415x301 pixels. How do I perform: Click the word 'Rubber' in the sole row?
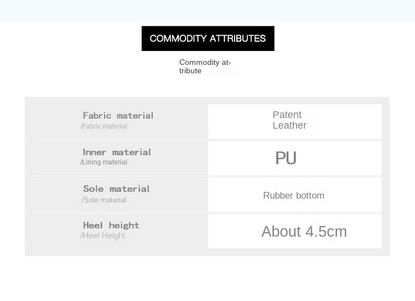coord(278,196)
